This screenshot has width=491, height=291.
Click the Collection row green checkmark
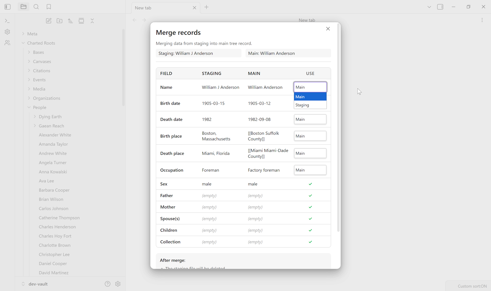pyautogui.click(x=310, y=242)
